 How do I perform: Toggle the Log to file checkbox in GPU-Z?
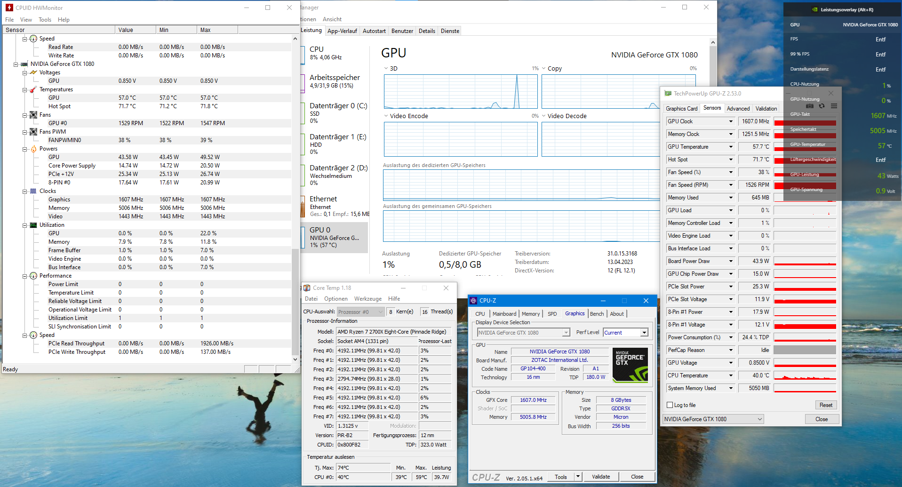coord(670,405)
